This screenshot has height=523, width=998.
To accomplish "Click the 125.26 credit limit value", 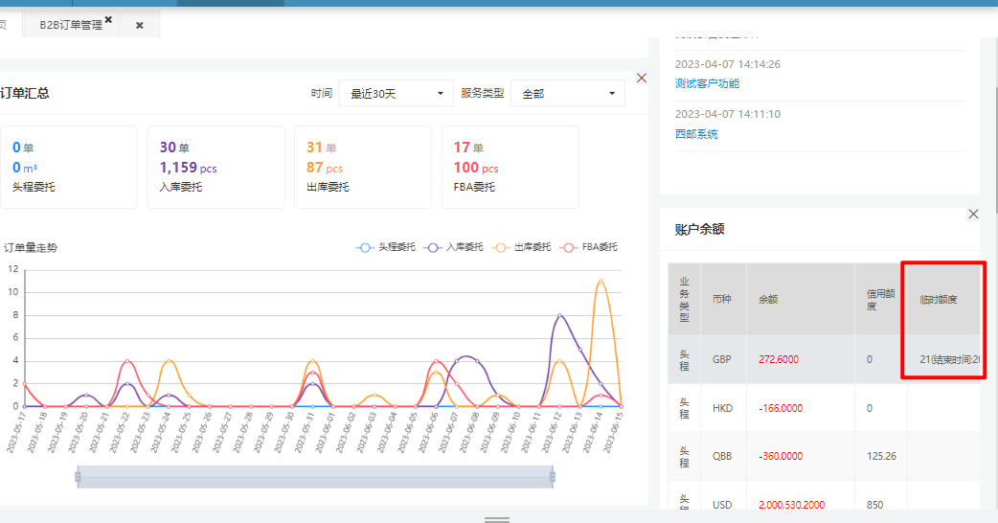I will [881, 456].
